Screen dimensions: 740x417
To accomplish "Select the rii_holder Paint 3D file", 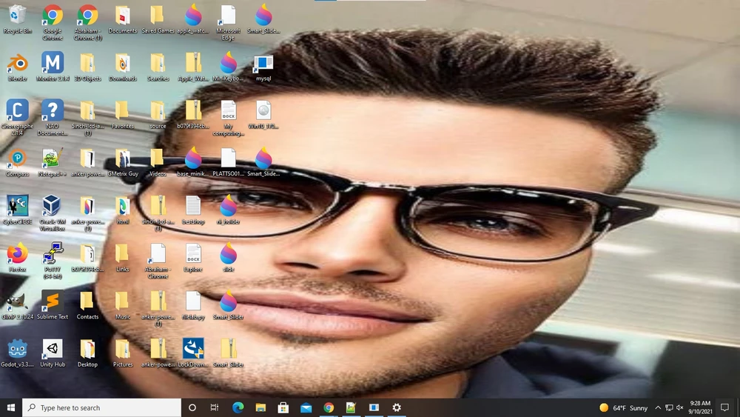I will click(x=228, y=210).
